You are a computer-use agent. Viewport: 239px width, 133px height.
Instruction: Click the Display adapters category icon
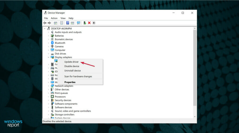click(52, 57)
